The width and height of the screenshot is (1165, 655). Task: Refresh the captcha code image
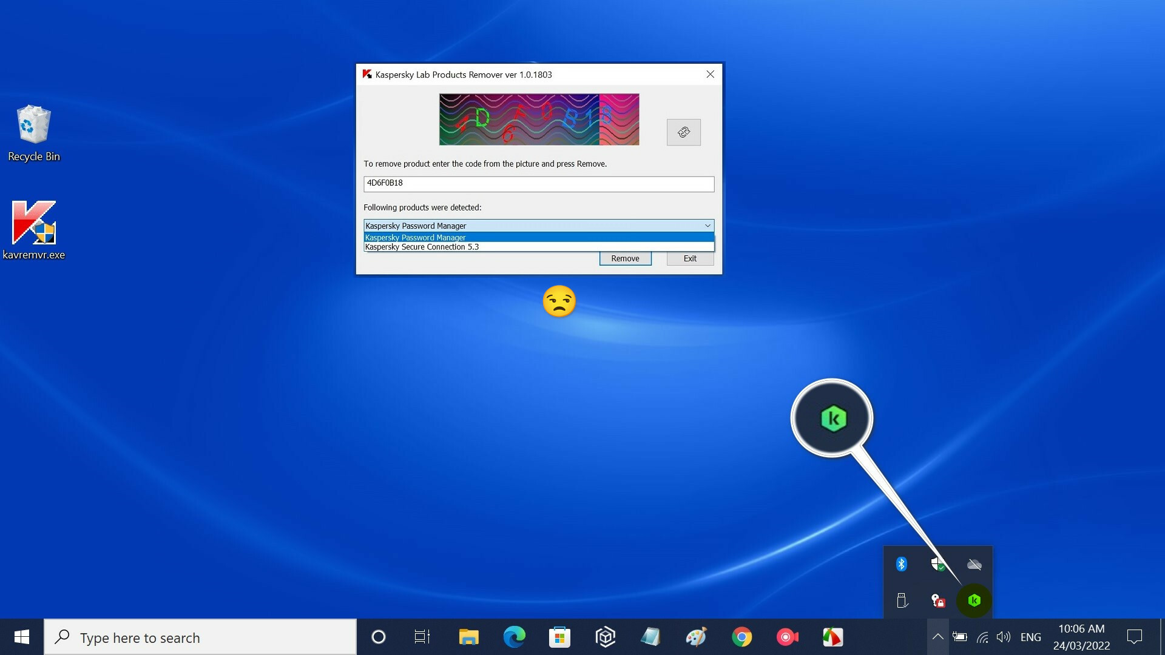683,132
